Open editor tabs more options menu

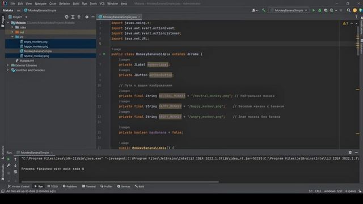click(x=356, y=17)
